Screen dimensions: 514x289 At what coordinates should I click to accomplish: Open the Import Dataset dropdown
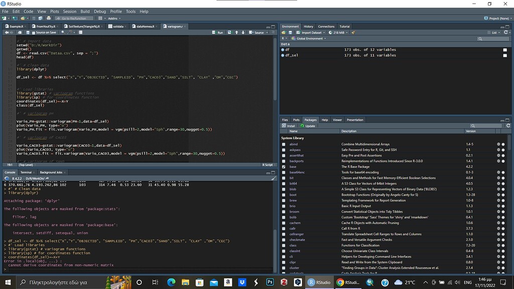click(x=311, y=33)
